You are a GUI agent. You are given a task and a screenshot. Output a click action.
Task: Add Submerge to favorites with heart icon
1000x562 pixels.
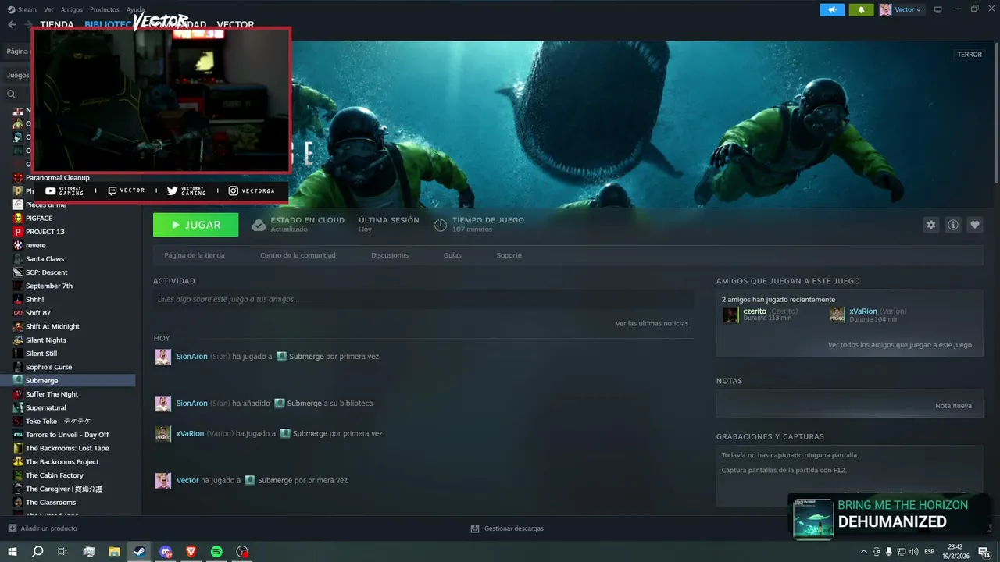click(975, 225)
